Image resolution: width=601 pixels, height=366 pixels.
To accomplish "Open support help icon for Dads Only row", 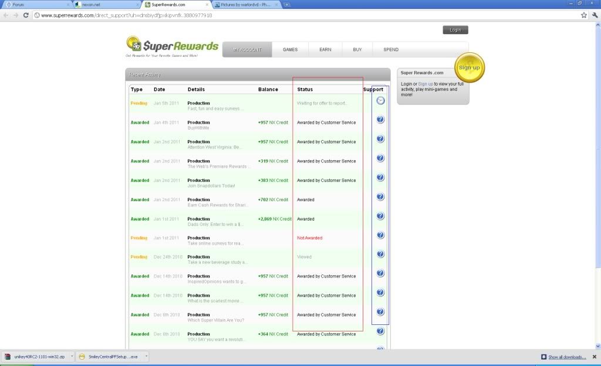I will pyautogui.click(x=380, y=216).
